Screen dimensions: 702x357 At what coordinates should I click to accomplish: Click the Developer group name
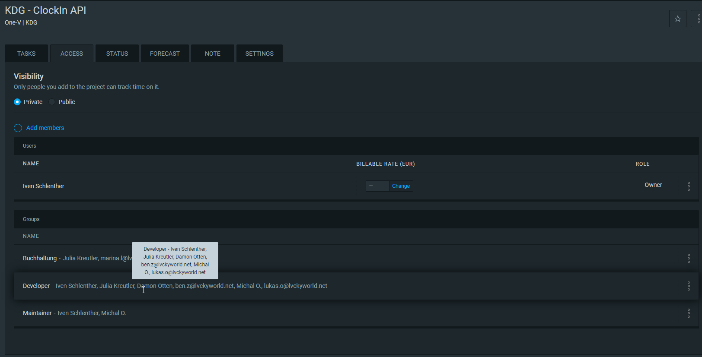tap(36, 286)
